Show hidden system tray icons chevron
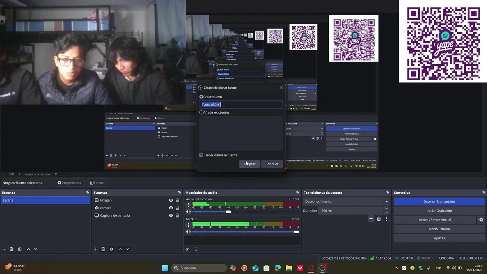 coord(396,268)
